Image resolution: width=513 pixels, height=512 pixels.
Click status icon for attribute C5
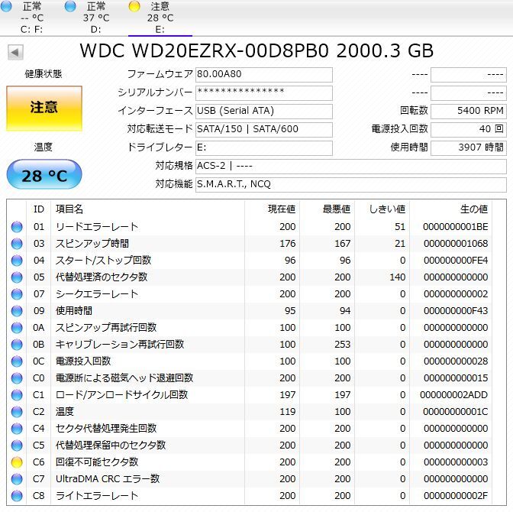pyautogui.click(x=17, y=446)
